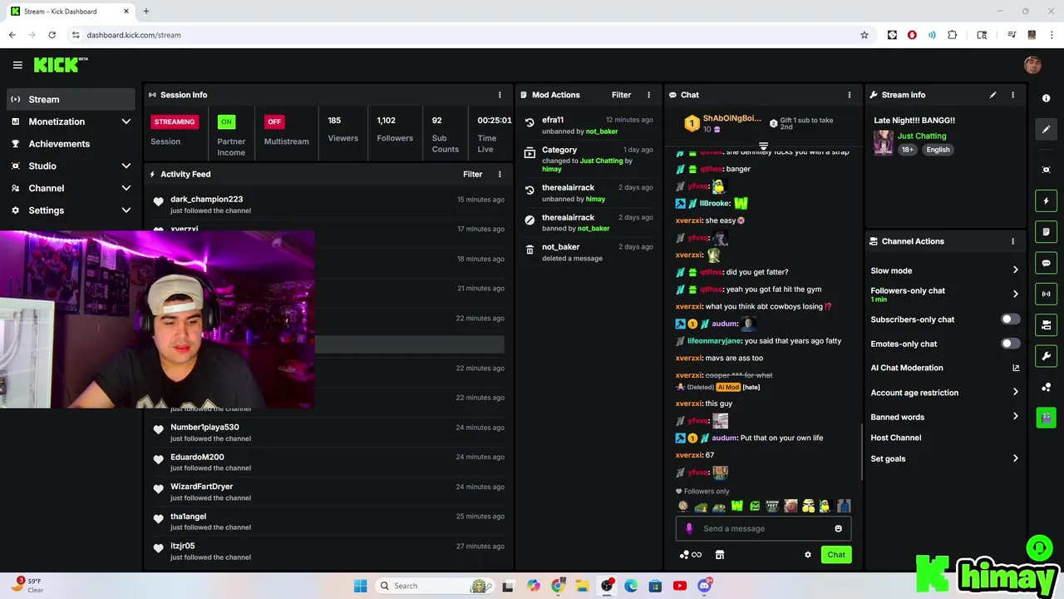Click the Kick logo

click(57, 65)
